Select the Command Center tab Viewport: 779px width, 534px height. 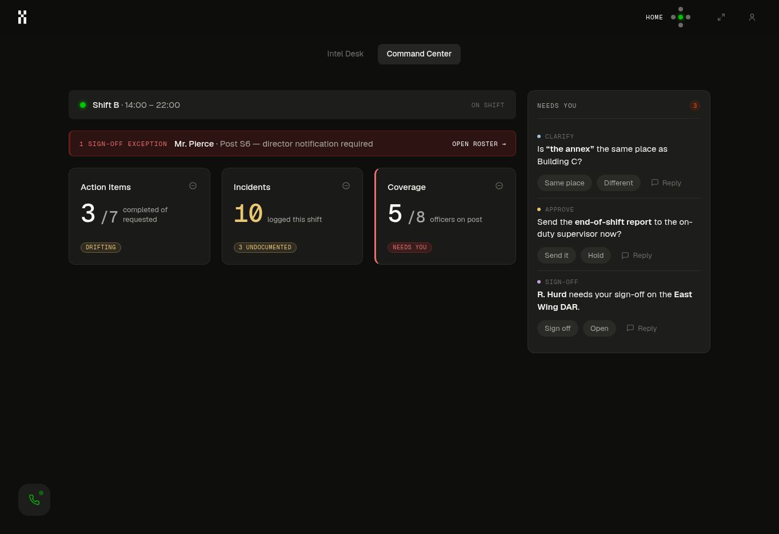coord(419,54)
